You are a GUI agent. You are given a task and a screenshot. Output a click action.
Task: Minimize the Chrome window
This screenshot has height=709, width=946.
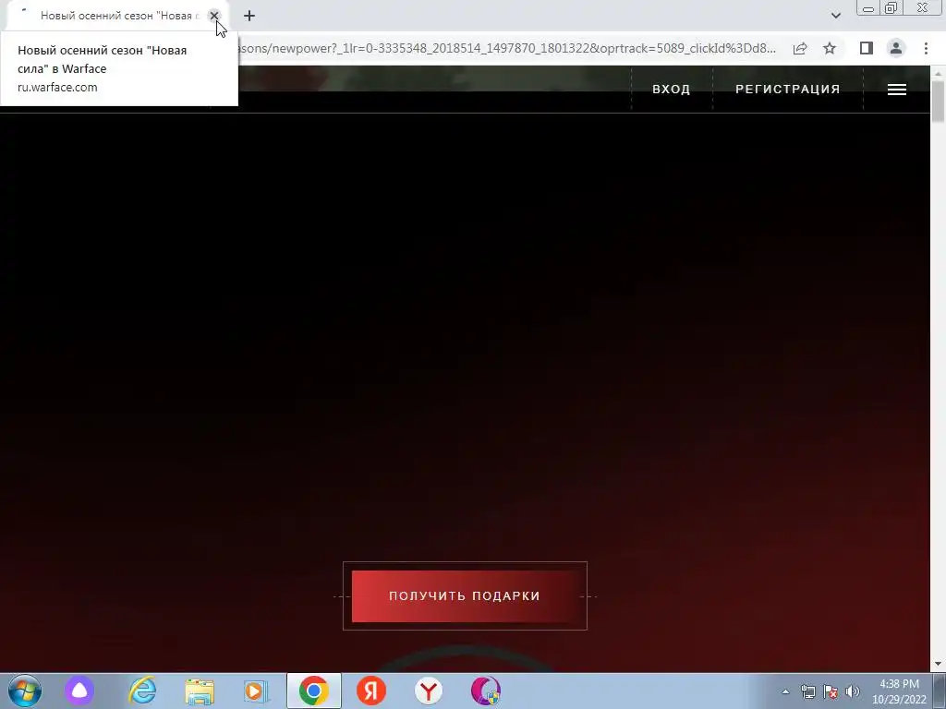868,8
